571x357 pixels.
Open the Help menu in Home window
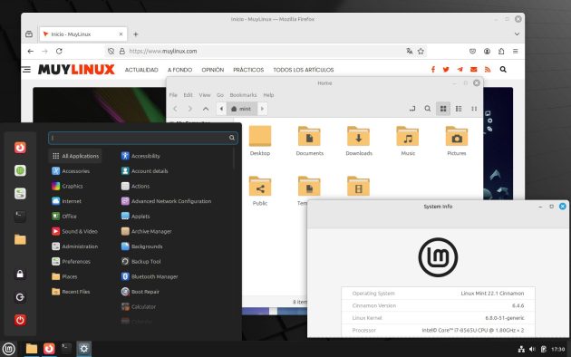click(x=268, y=95)
